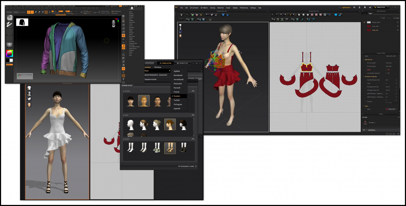This screenshot has height=206, width=406.
Task: Click the Home Page button in ZBrush
Action: point(10,12)
